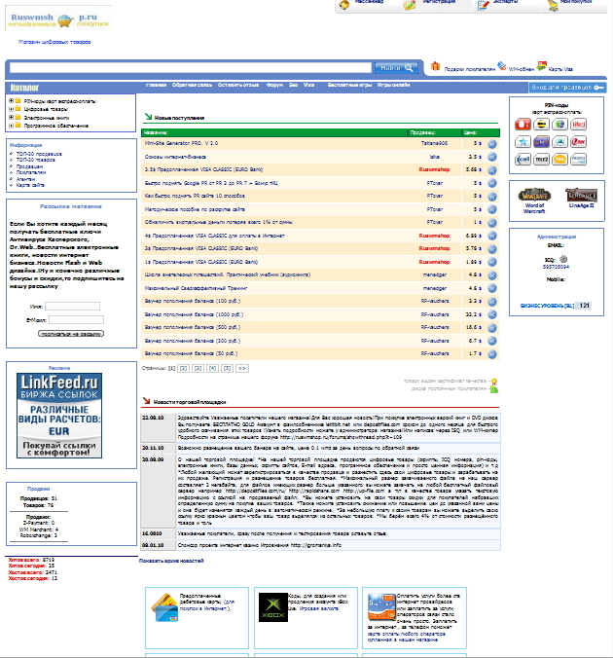613x658 pixels.
Task: Click the Xbox logo at page bottom
Action: pyautogui.click(x=270, y=606)
